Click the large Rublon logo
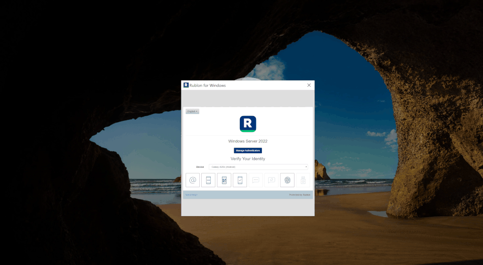Screen dimensions: 483x265 click(x=248, y=124)
